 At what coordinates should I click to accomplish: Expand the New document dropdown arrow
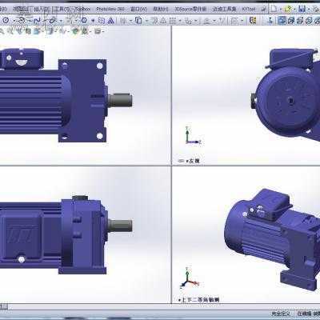click(x=280, y=9)
